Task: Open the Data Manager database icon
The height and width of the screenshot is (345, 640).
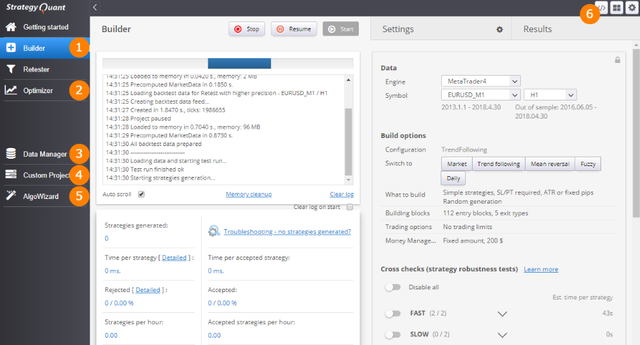Action: click(x=11, y=154)
